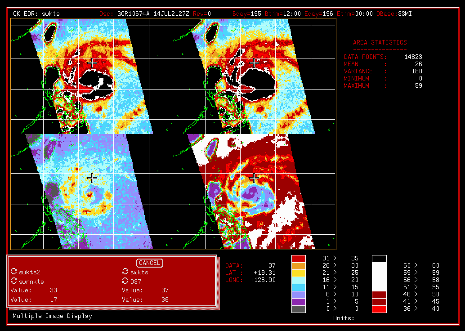
Task: Click the cycle icon beside sunnkts
Action: [x=13, y=281]
